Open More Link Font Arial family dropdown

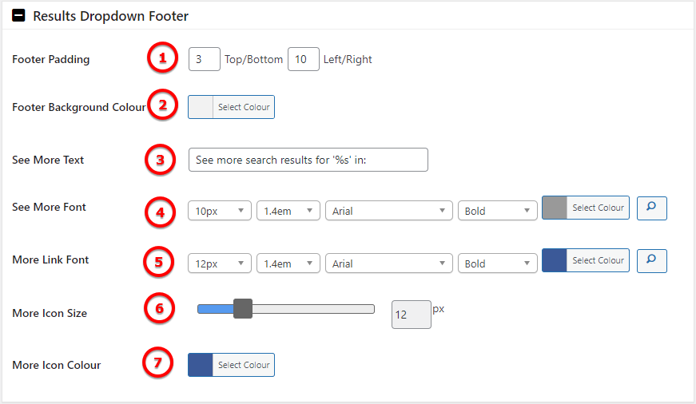(x=389, y=263)
